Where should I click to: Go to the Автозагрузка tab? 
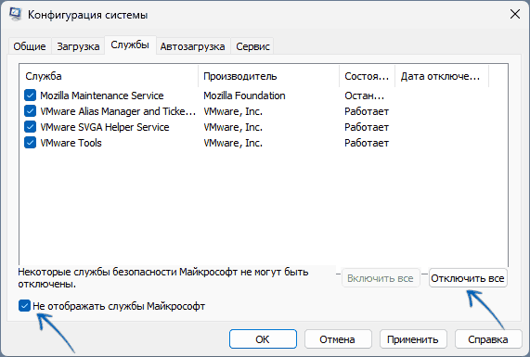[x=193, y=46]
